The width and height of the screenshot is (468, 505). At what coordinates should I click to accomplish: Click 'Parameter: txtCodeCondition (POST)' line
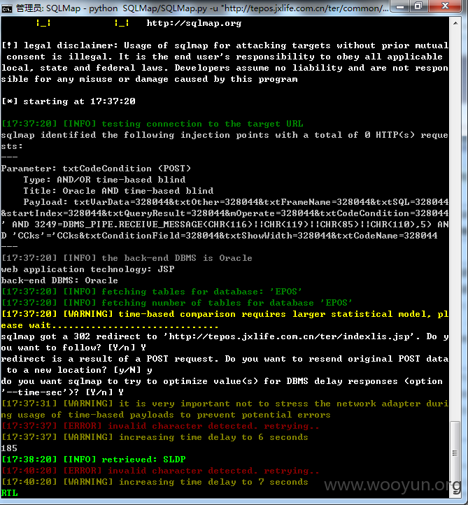pyautogui.click(x=96, y=169)
